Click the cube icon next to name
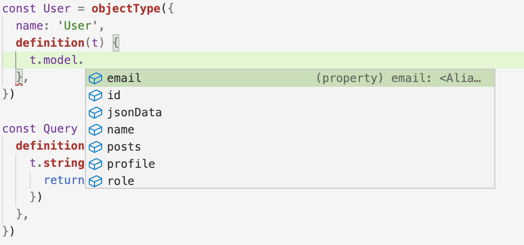Screen dimensions: 524x245 point(96,130)
